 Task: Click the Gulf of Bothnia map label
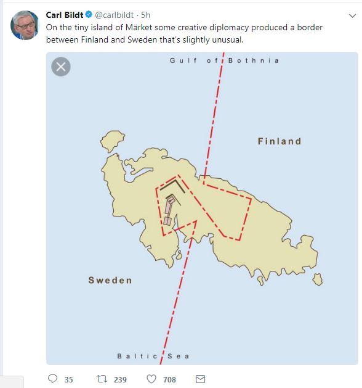[225, 60]
